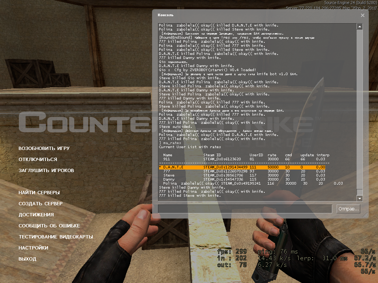The width and height of the screenshot is (378, 283).
Task: Select the 911 STEAM_0:0:6123620 row
Action: (244, 159)
